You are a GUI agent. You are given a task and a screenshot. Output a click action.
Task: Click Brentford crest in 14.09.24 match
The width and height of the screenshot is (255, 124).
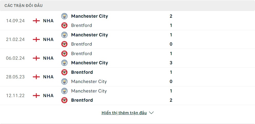pyautogui.click(x=64, y=25)
